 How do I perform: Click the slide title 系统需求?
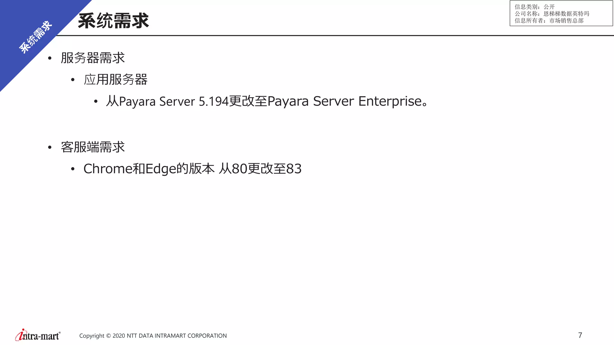click(113, 21)
